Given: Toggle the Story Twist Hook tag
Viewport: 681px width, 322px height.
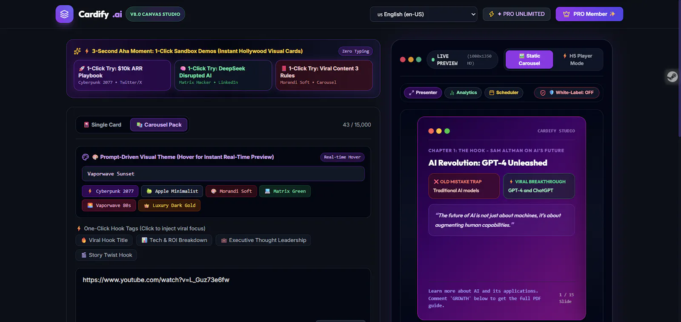Looking at the screenshot, I should click(106, 255).
